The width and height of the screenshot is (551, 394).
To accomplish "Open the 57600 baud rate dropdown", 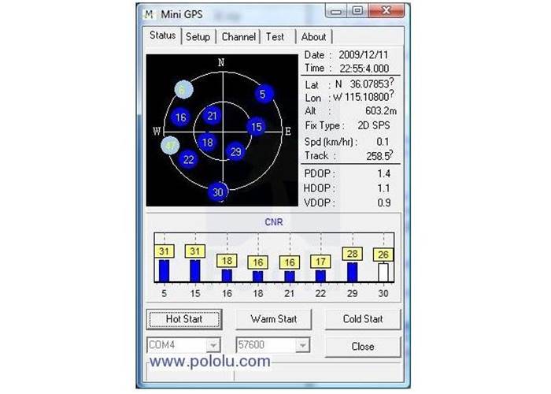I will pos(302,345).
